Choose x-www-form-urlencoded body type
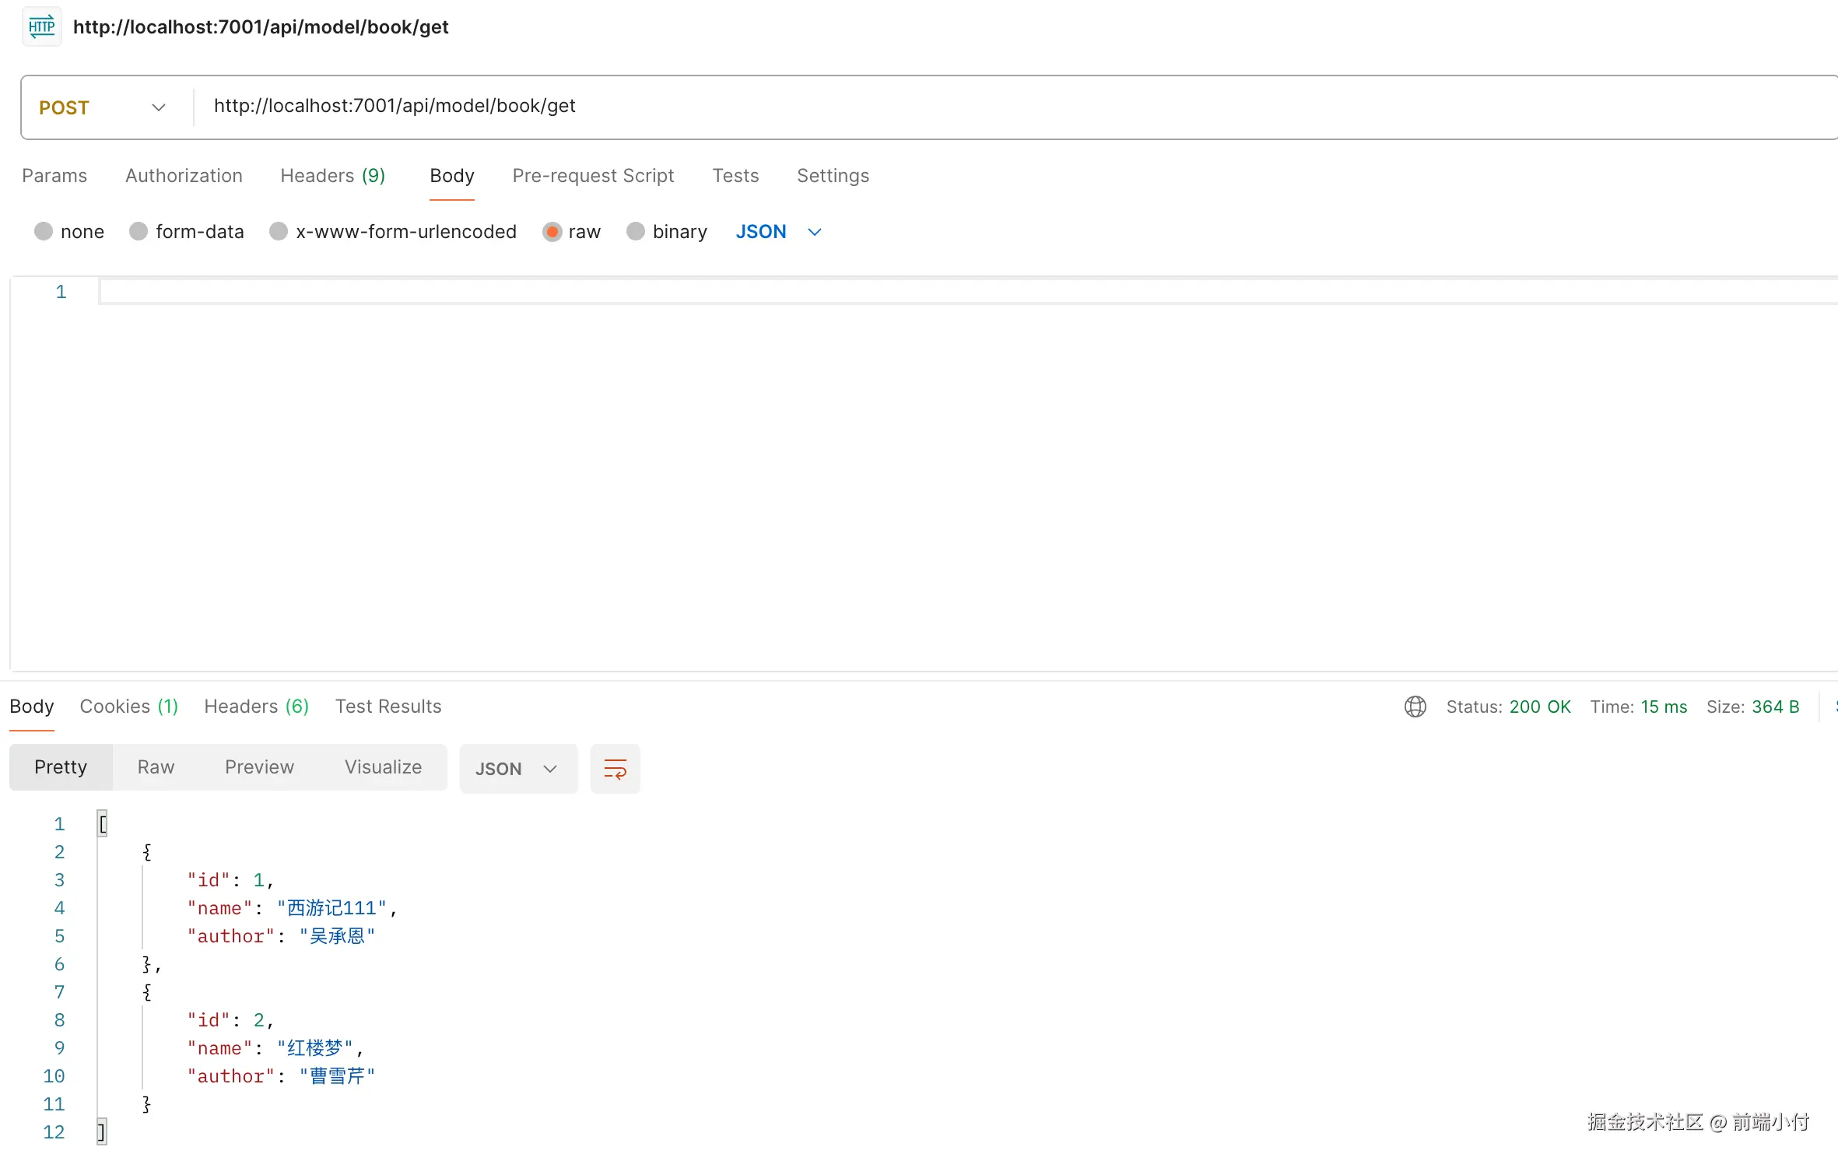 (x=279, y=232)
